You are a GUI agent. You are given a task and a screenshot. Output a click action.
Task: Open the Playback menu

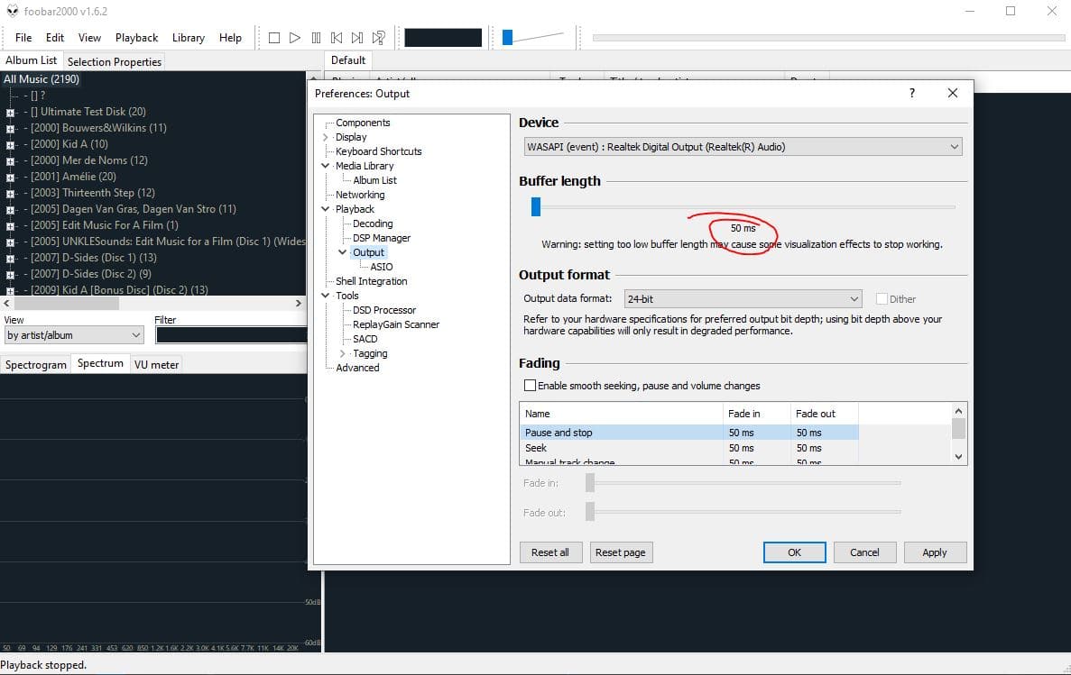pos(136,38)
